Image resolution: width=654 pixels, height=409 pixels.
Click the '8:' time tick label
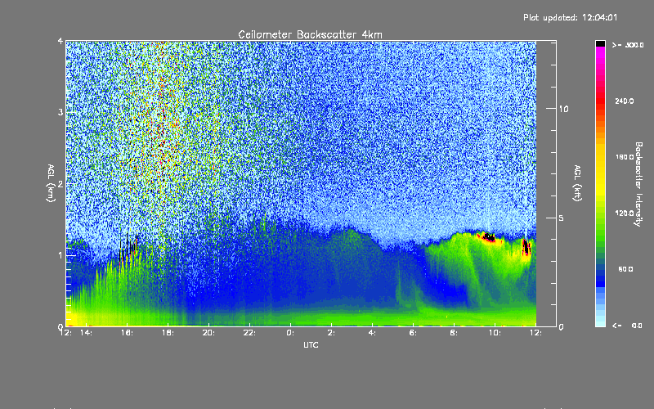coord(454,333)
